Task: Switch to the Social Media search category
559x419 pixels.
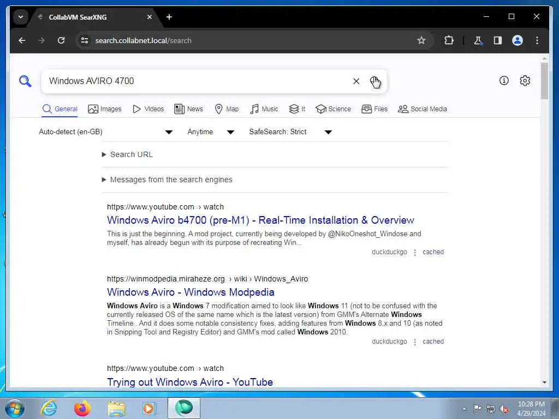Action: (x=423, y=109)
